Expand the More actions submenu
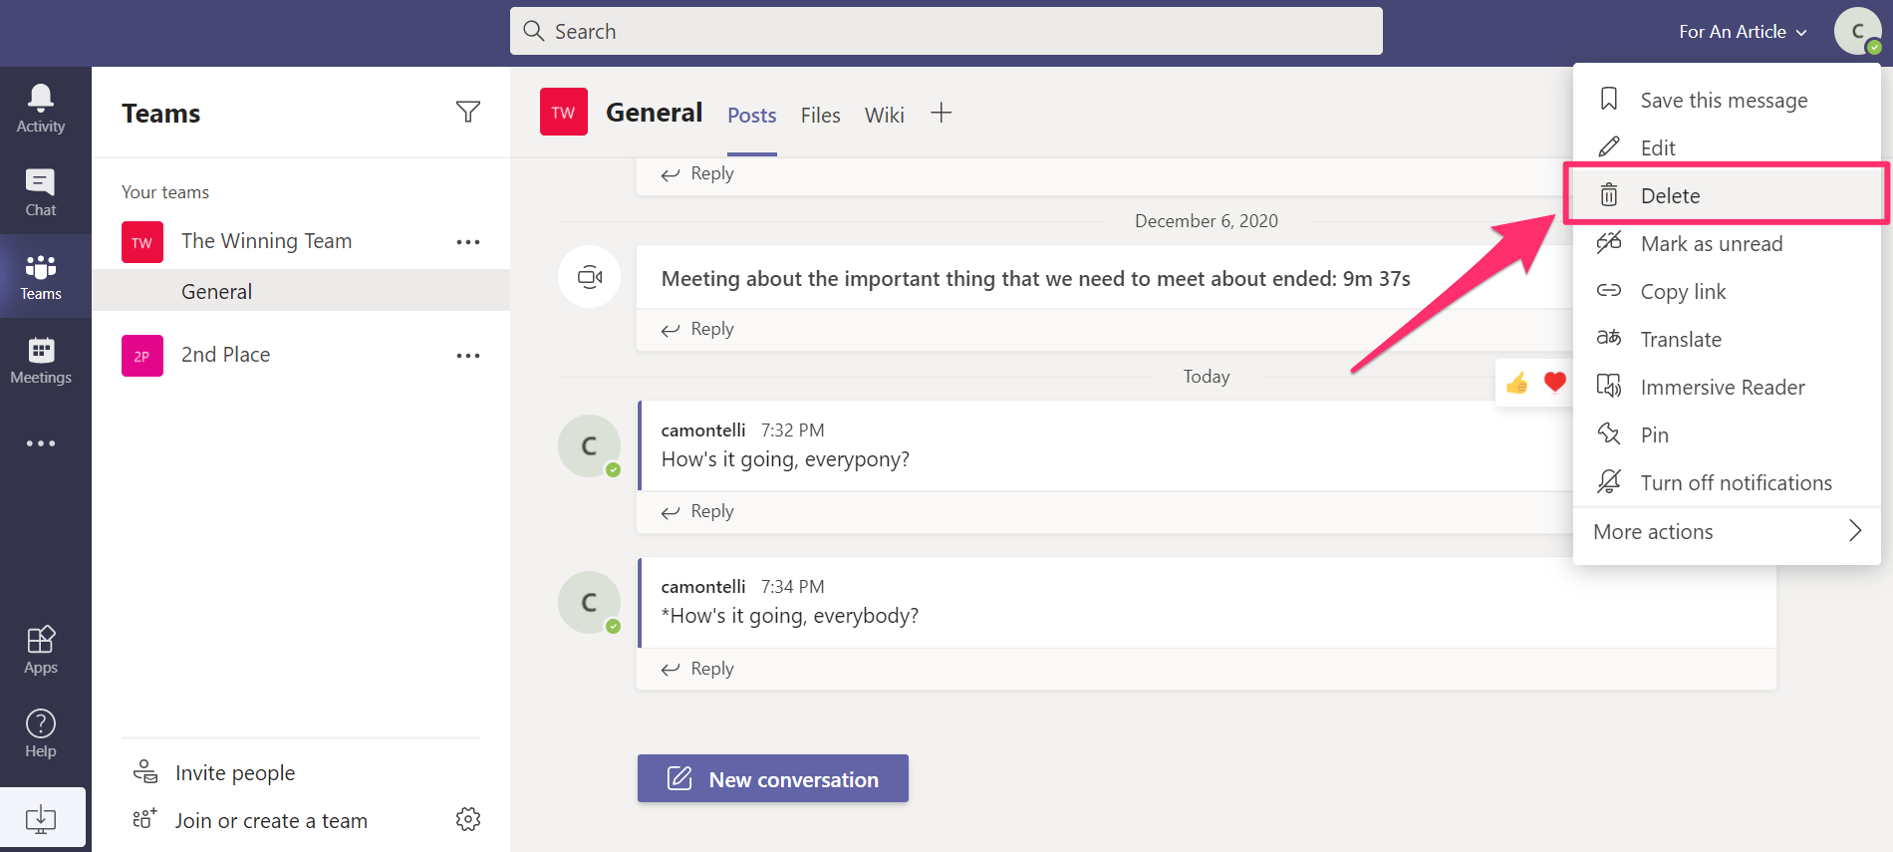 pyautogui.click(x=1727, y=532)
